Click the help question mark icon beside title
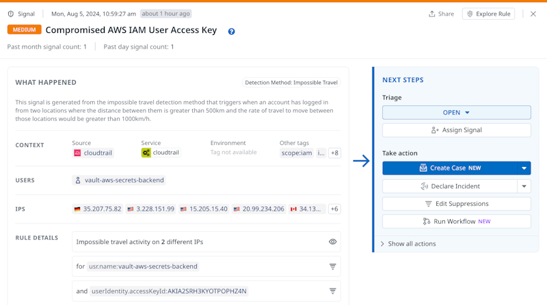547x305 pixels. tap(231, 31)
